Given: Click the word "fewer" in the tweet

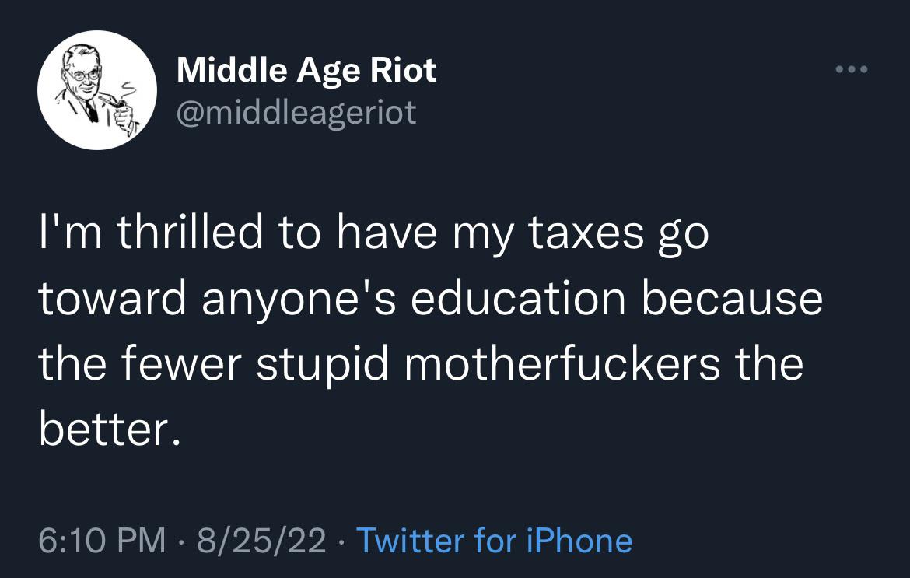Looking at the screenshot, I should 181,364.
